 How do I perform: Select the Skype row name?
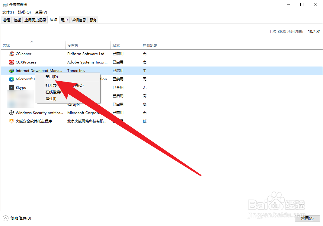point(21,88)
